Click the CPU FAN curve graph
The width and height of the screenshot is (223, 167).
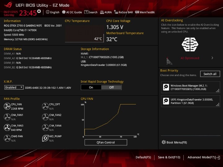click(110, 120)
